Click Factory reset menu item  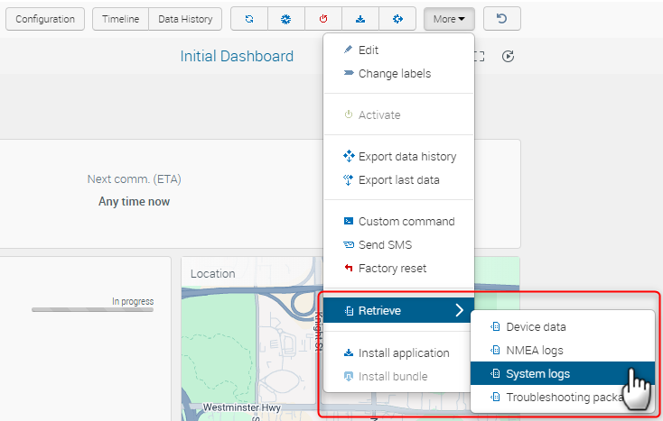(x=392, y=269)
